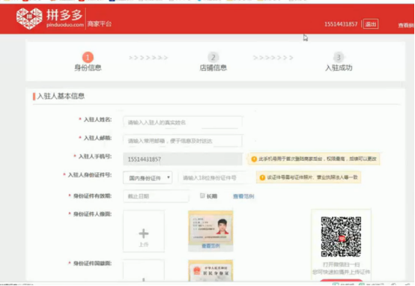Click the orange info icon beside ID hint
Image resolution: width=415 pixels, height=286 pixels.
click(262, 177)
